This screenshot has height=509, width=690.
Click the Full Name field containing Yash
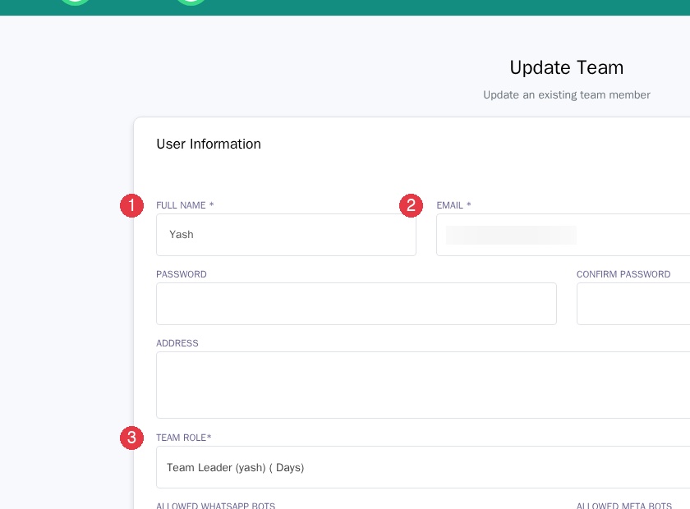[286, 235]
